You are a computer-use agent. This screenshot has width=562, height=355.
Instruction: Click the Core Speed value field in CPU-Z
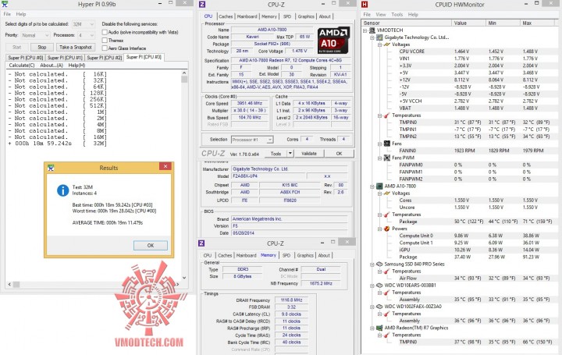(250, 103)
